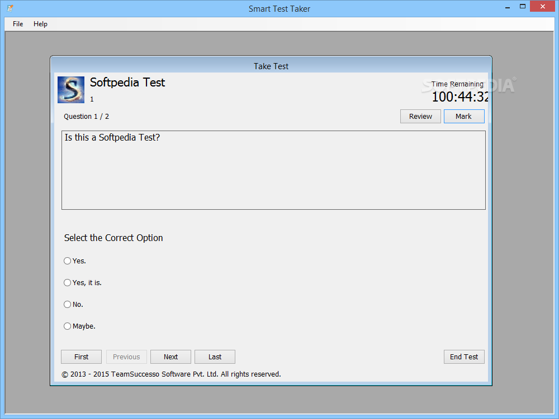Image resolution: width=559 pixels, height=419 pixels.
Task: Click the "Softpedia Test" title text
Action: coord(127,83)
